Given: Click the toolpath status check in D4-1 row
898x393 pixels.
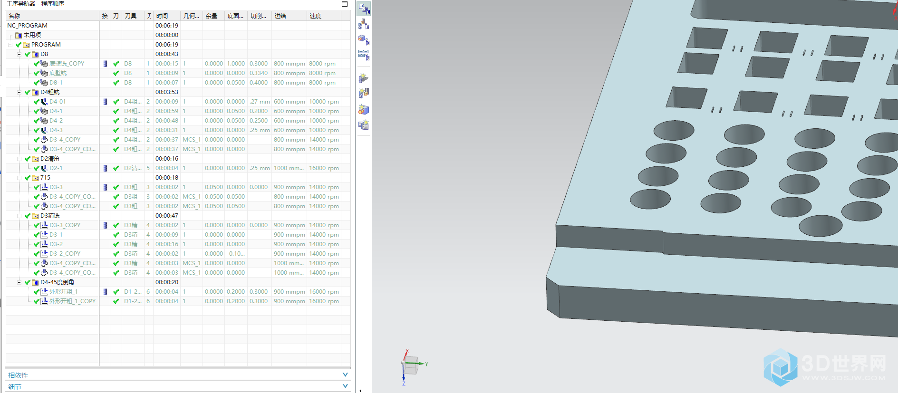Looking at the screenshot, I should [x=116, y=111].
